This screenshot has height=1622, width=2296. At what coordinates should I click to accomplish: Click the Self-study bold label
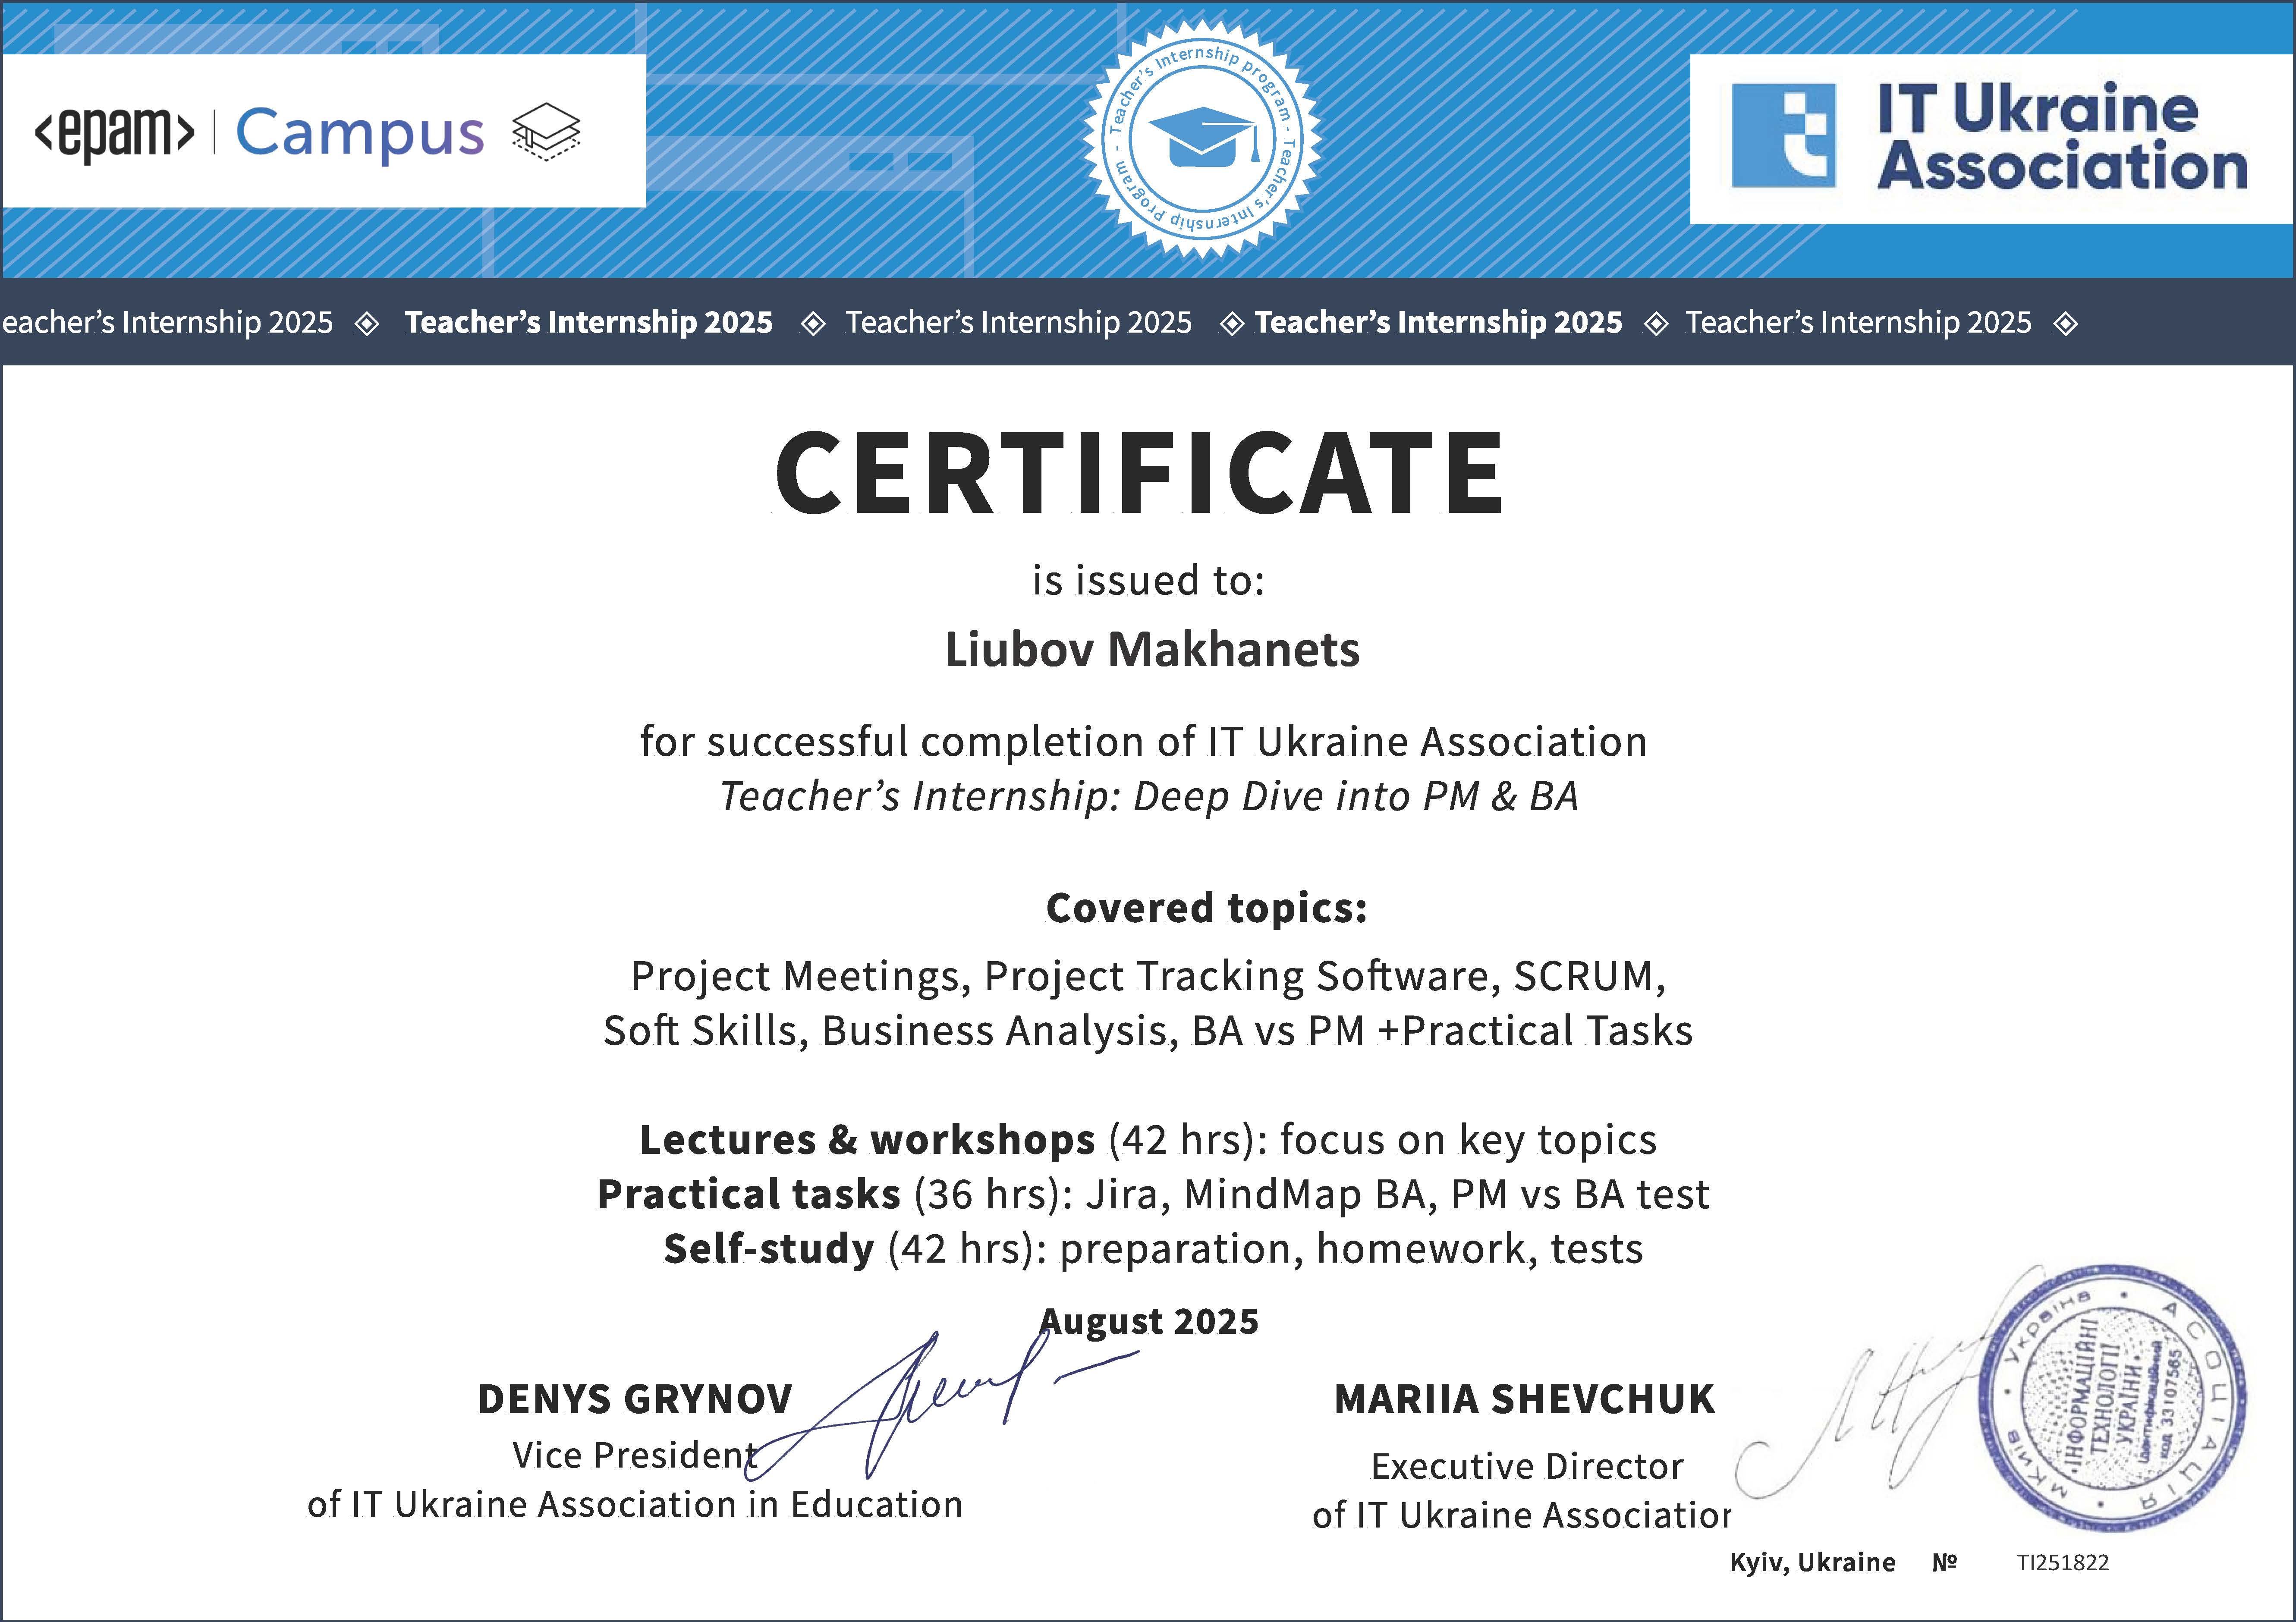[769, 1249]
